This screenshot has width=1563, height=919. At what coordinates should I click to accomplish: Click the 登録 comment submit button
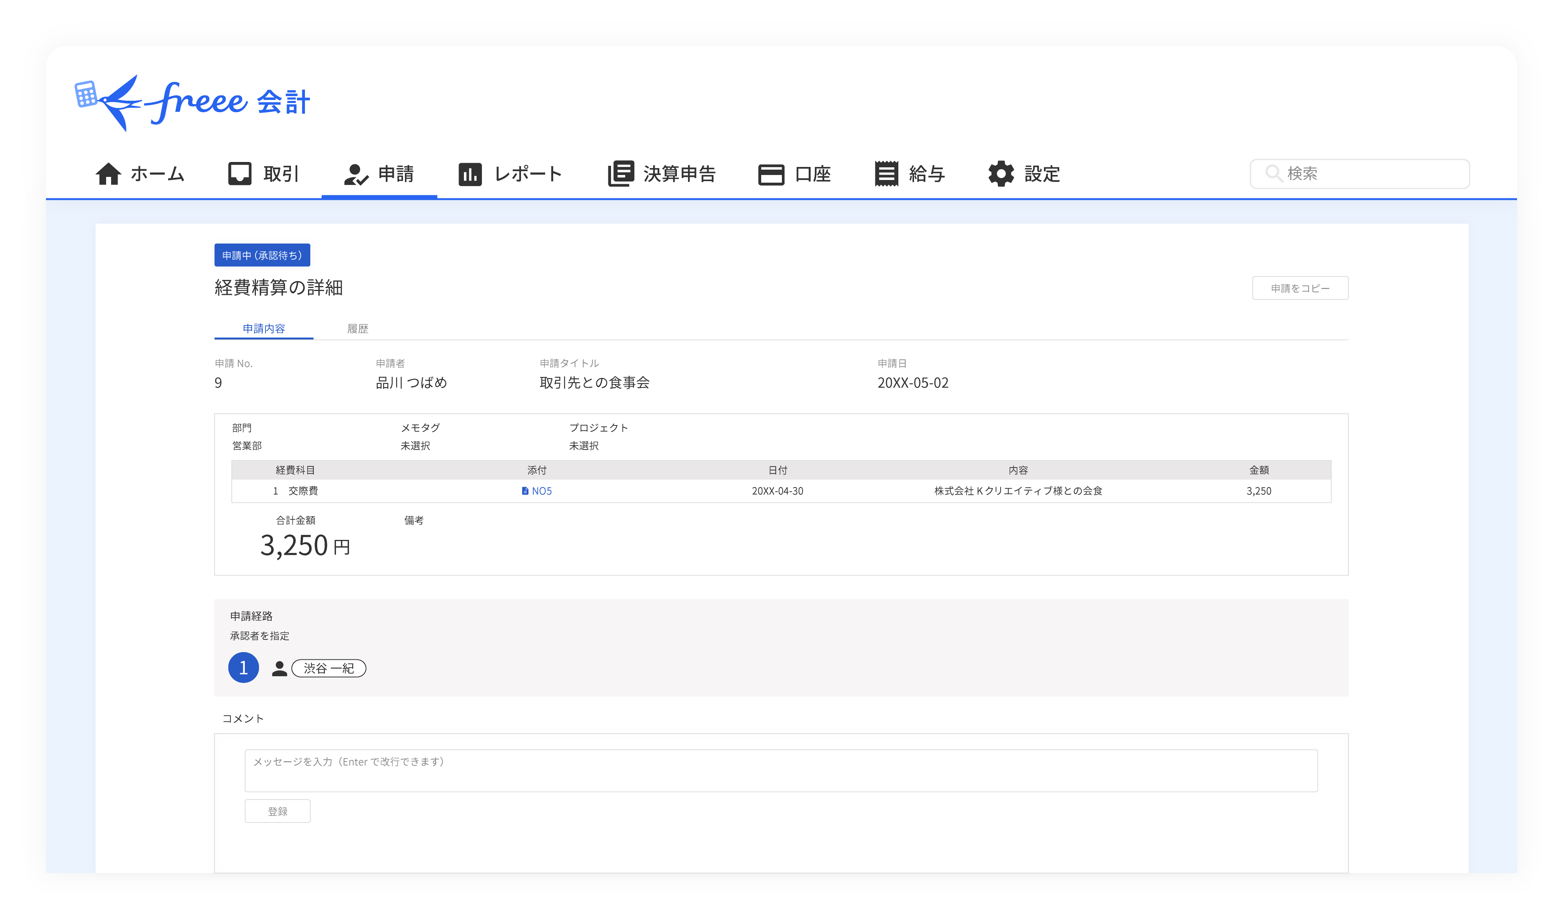tap(277, 811)
